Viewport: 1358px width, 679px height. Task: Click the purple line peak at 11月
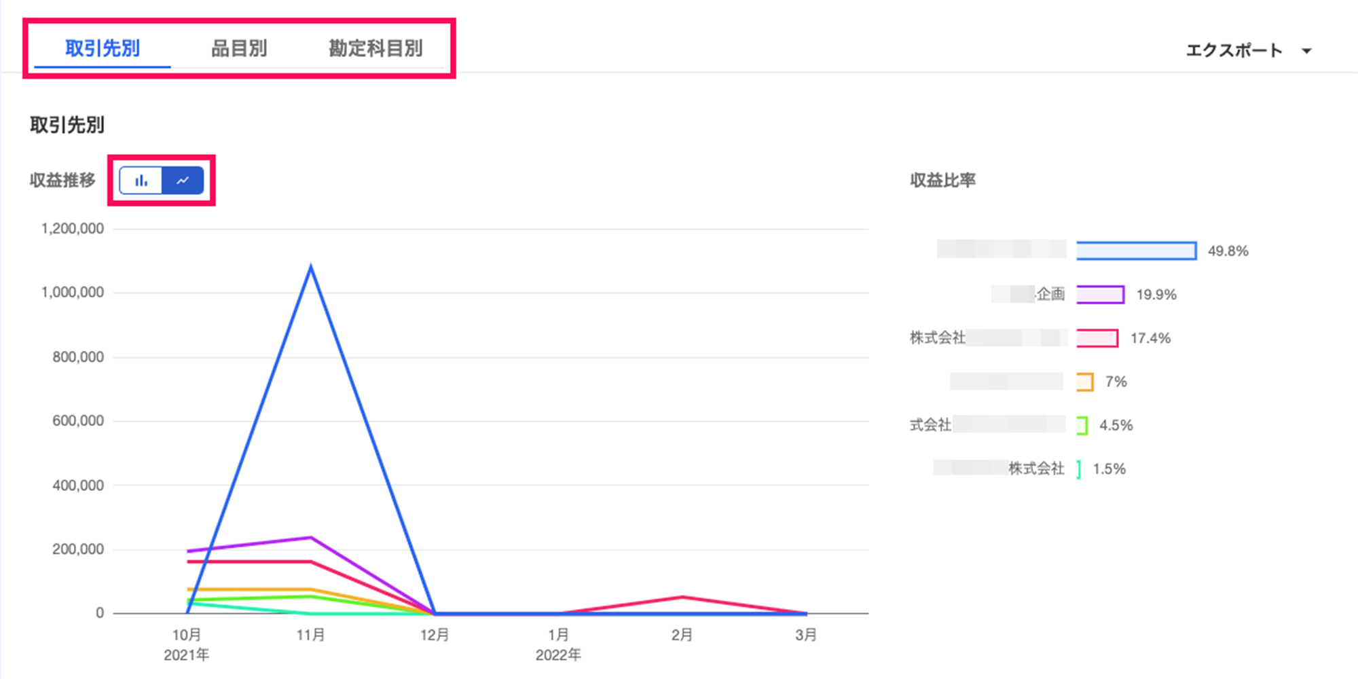pos(311,538)
